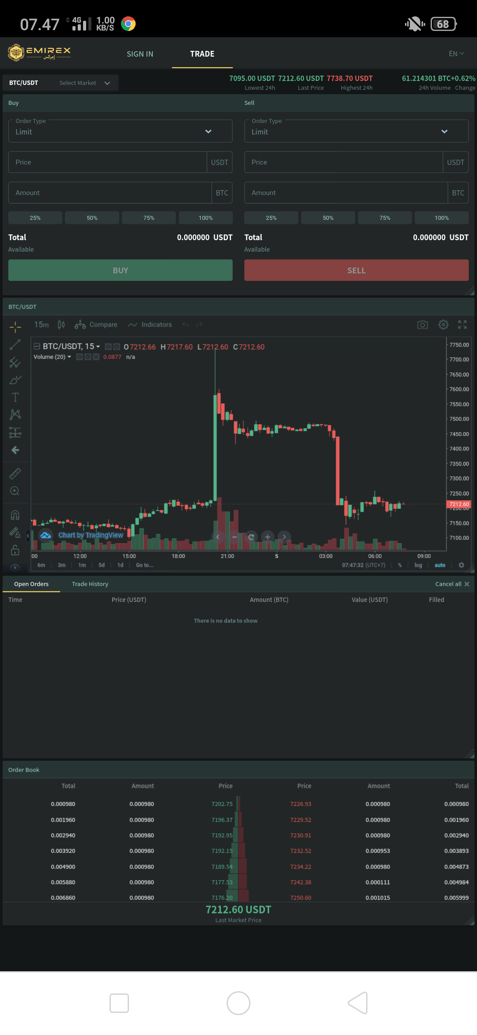Hide Volume indicator via eye icon
The width and height of the screenshot is (477, 1035).
coord(79,357)
